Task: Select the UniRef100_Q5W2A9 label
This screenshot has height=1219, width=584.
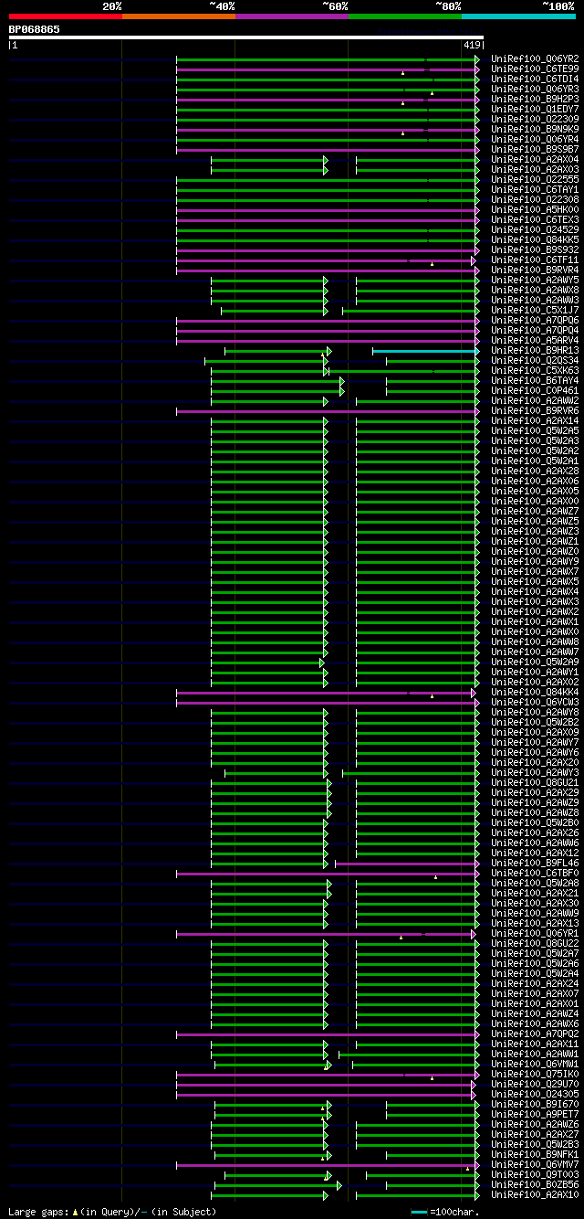Action: (x=535, y=662)
